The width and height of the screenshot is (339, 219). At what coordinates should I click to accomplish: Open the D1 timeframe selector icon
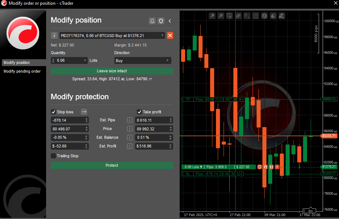click(247, 15)
